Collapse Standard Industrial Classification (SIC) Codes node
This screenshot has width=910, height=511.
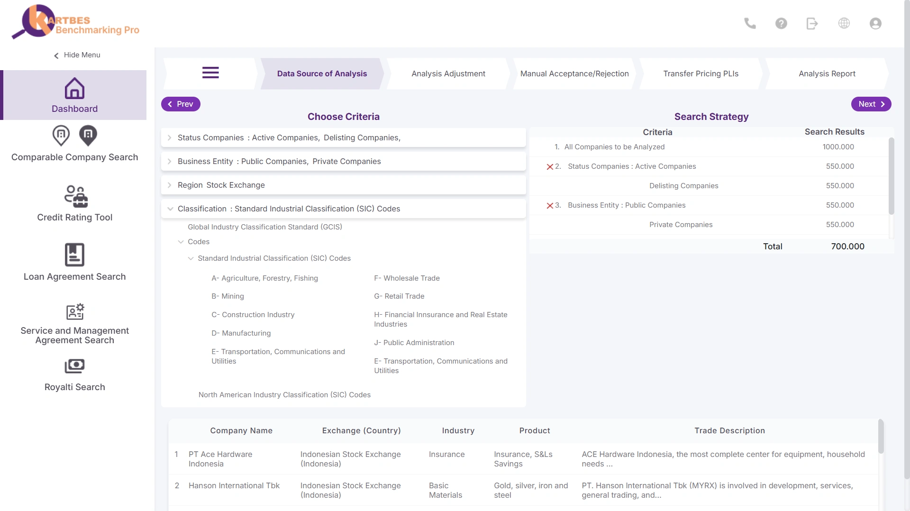(191, 258)
